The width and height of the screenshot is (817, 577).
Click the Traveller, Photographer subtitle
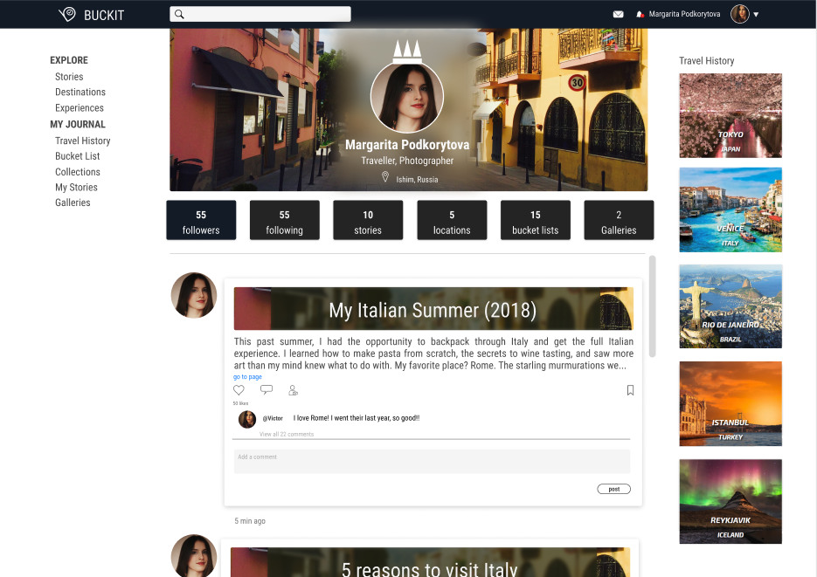(x=407, y=161)
